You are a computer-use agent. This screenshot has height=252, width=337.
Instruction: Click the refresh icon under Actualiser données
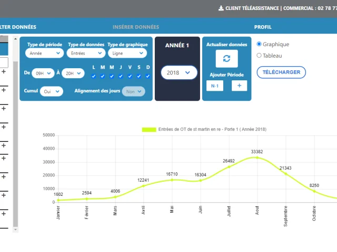point(226,59)
